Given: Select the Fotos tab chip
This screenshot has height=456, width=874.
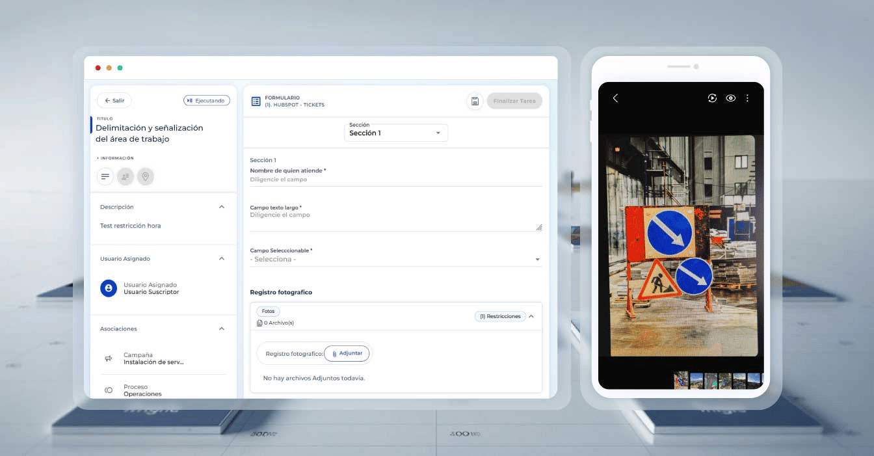Looking at the screenshot, I should (268, 312).
